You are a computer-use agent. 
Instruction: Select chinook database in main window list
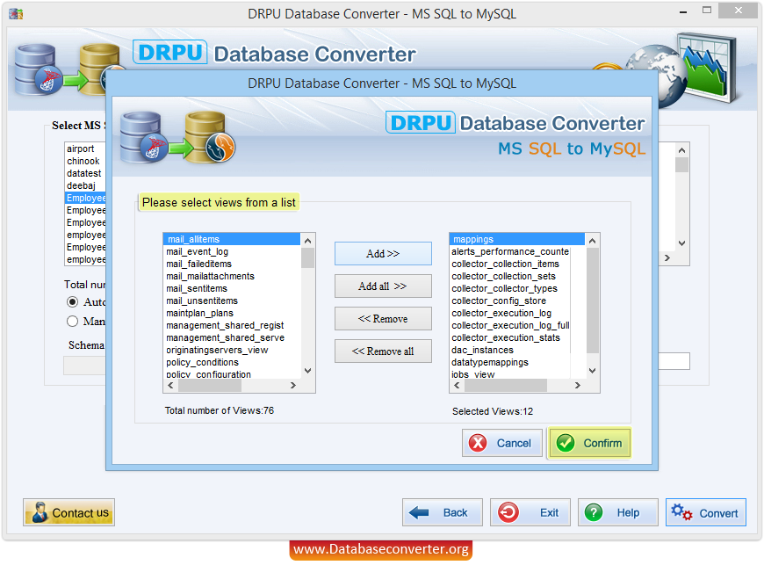(85, 161)
